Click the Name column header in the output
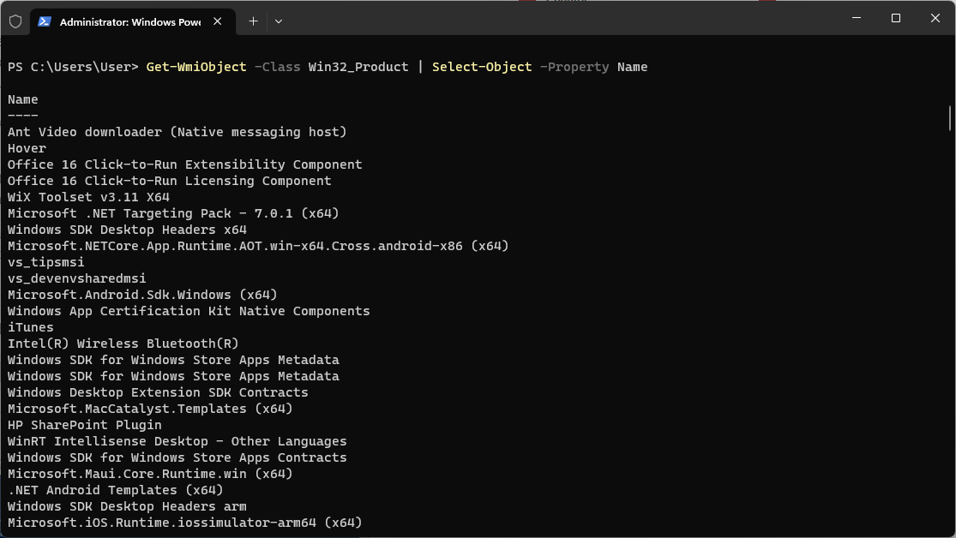Image resolution: width=956 pixels, height=538 pixels. 22,99
